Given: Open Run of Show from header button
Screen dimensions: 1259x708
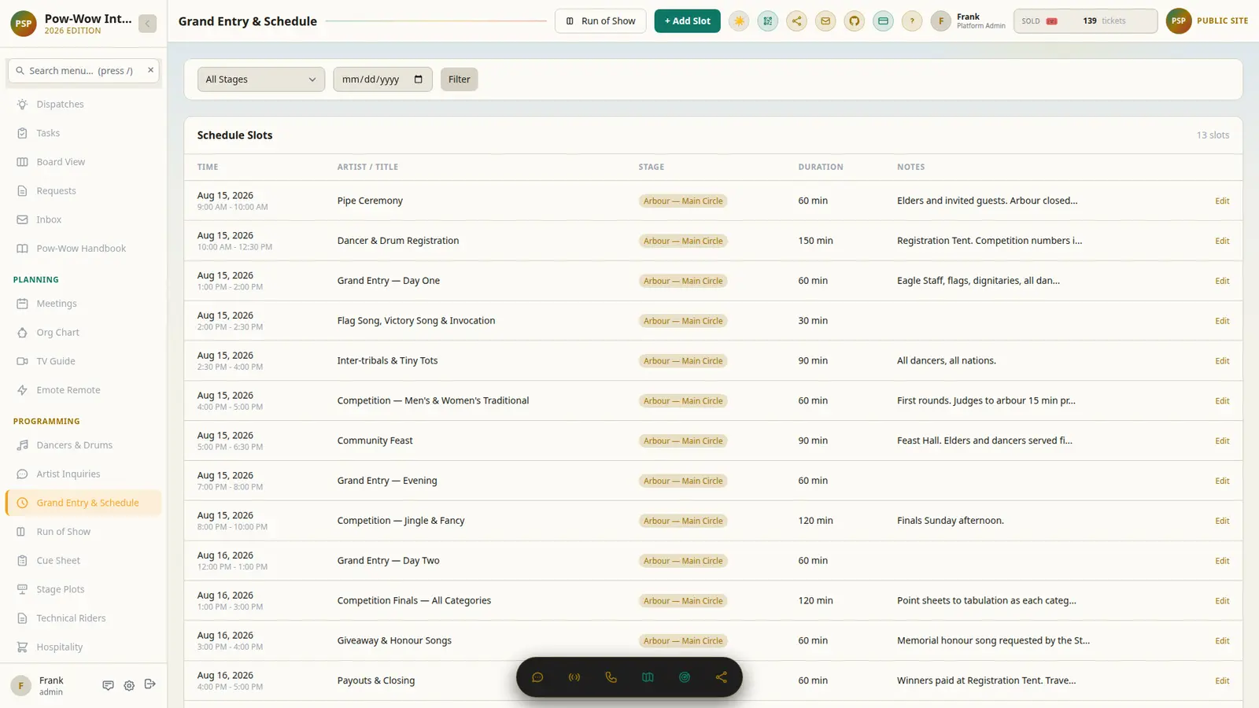Looking at the screenshot, I should pyautogui.click(x=600, y=21).
